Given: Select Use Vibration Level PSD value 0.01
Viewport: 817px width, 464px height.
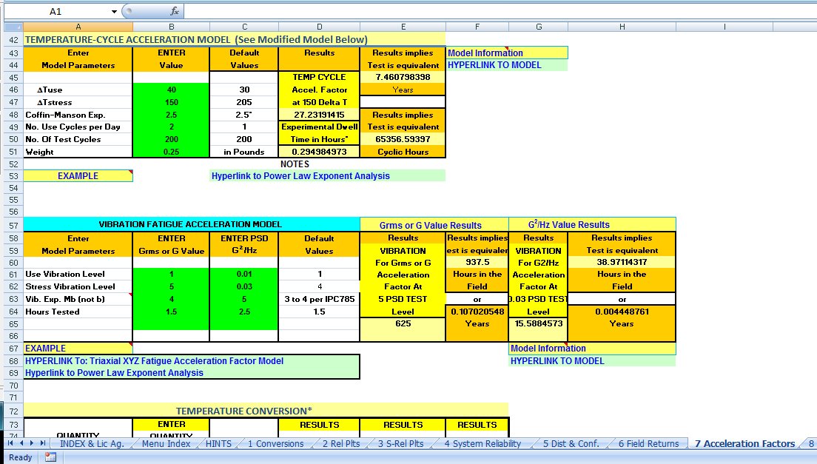Looking at the screenshot, I should 244,274.
